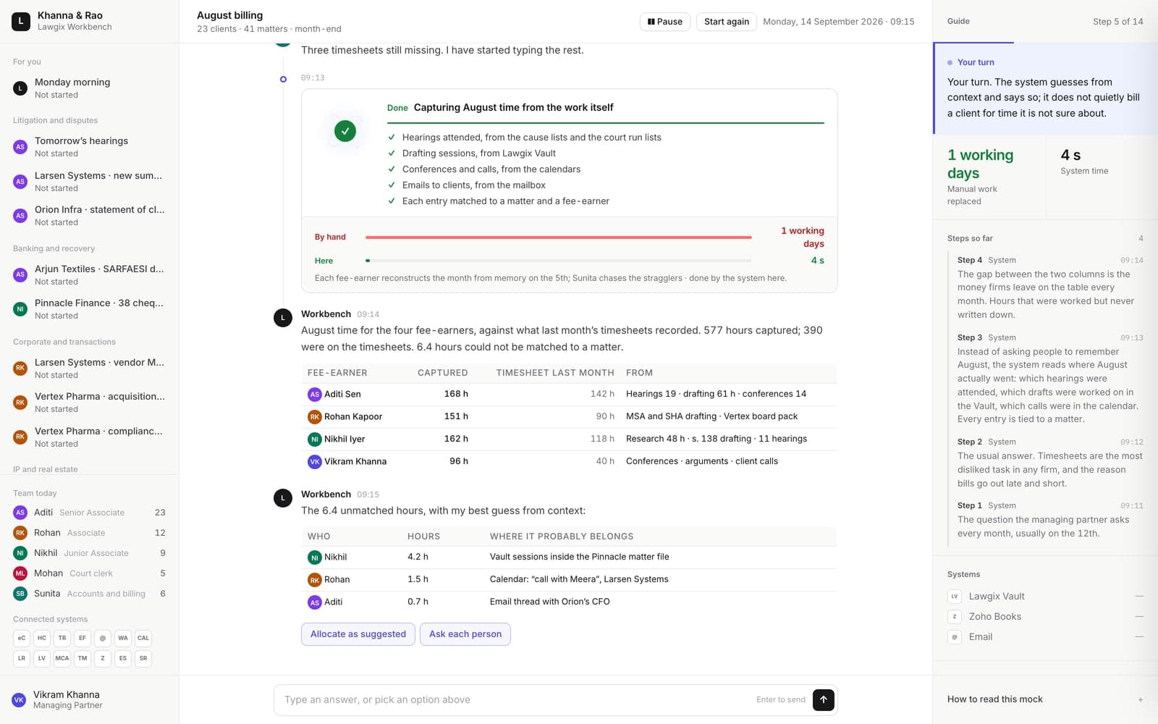The height and width of the screenshot is (724, 1158).
Task: Click the send arrow icon in message box
Action: (x=824, y=699)
